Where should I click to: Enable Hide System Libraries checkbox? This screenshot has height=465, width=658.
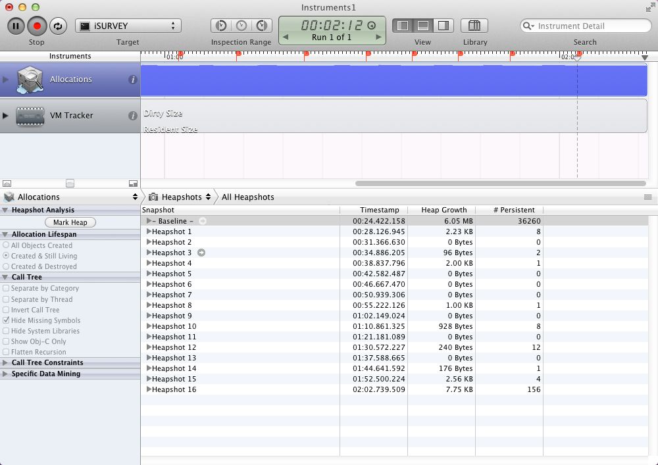tap(6, 331)
